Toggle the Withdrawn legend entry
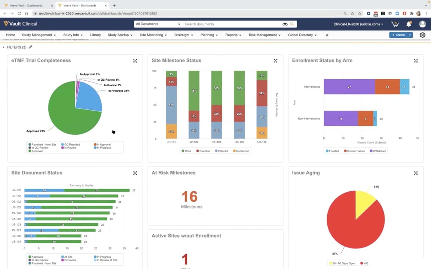Screen dimensions: 431x269 pyautogui.click(x=377, y=151)
